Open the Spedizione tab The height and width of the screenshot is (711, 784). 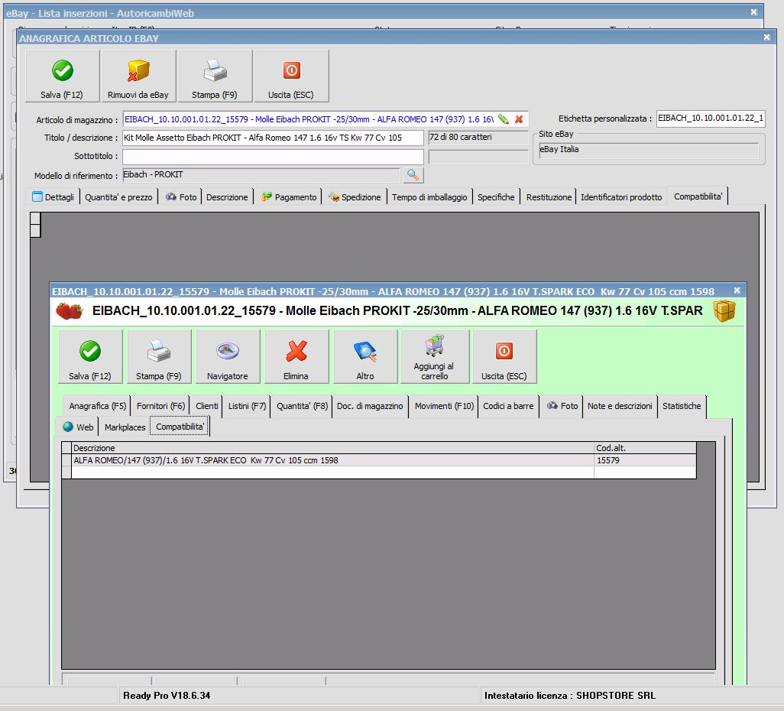[355, 197]
